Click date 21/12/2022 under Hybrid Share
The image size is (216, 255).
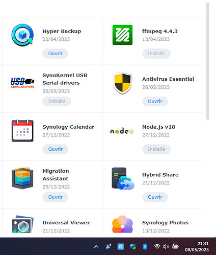pyautogui.click(x=156, y=183)
